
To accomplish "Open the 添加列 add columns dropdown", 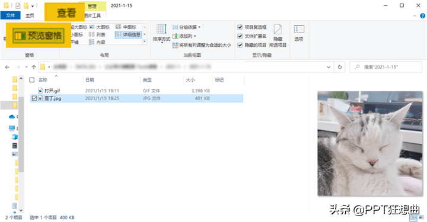I will pyautogui.click(x=184, y=36).
